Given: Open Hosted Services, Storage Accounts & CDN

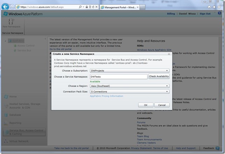Looking at the screenshot, I should pos(25,106).
